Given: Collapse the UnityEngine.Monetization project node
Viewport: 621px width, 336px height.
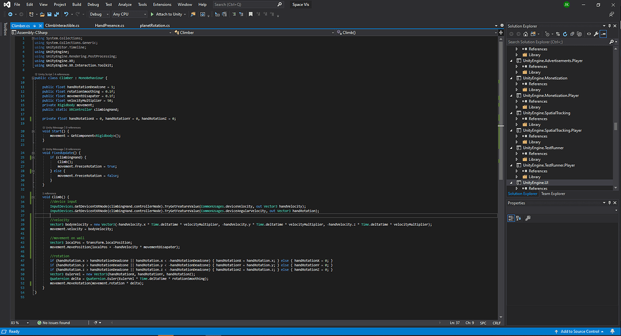Looking at the screenshot, I should [x=512, y=78].
